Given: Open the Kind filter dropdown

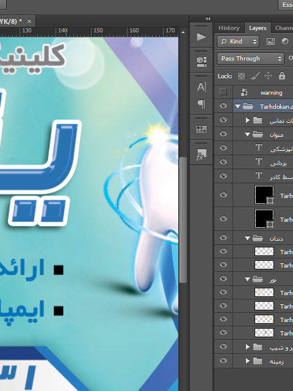Looking at the screenshot, I should tap(238, 41).
